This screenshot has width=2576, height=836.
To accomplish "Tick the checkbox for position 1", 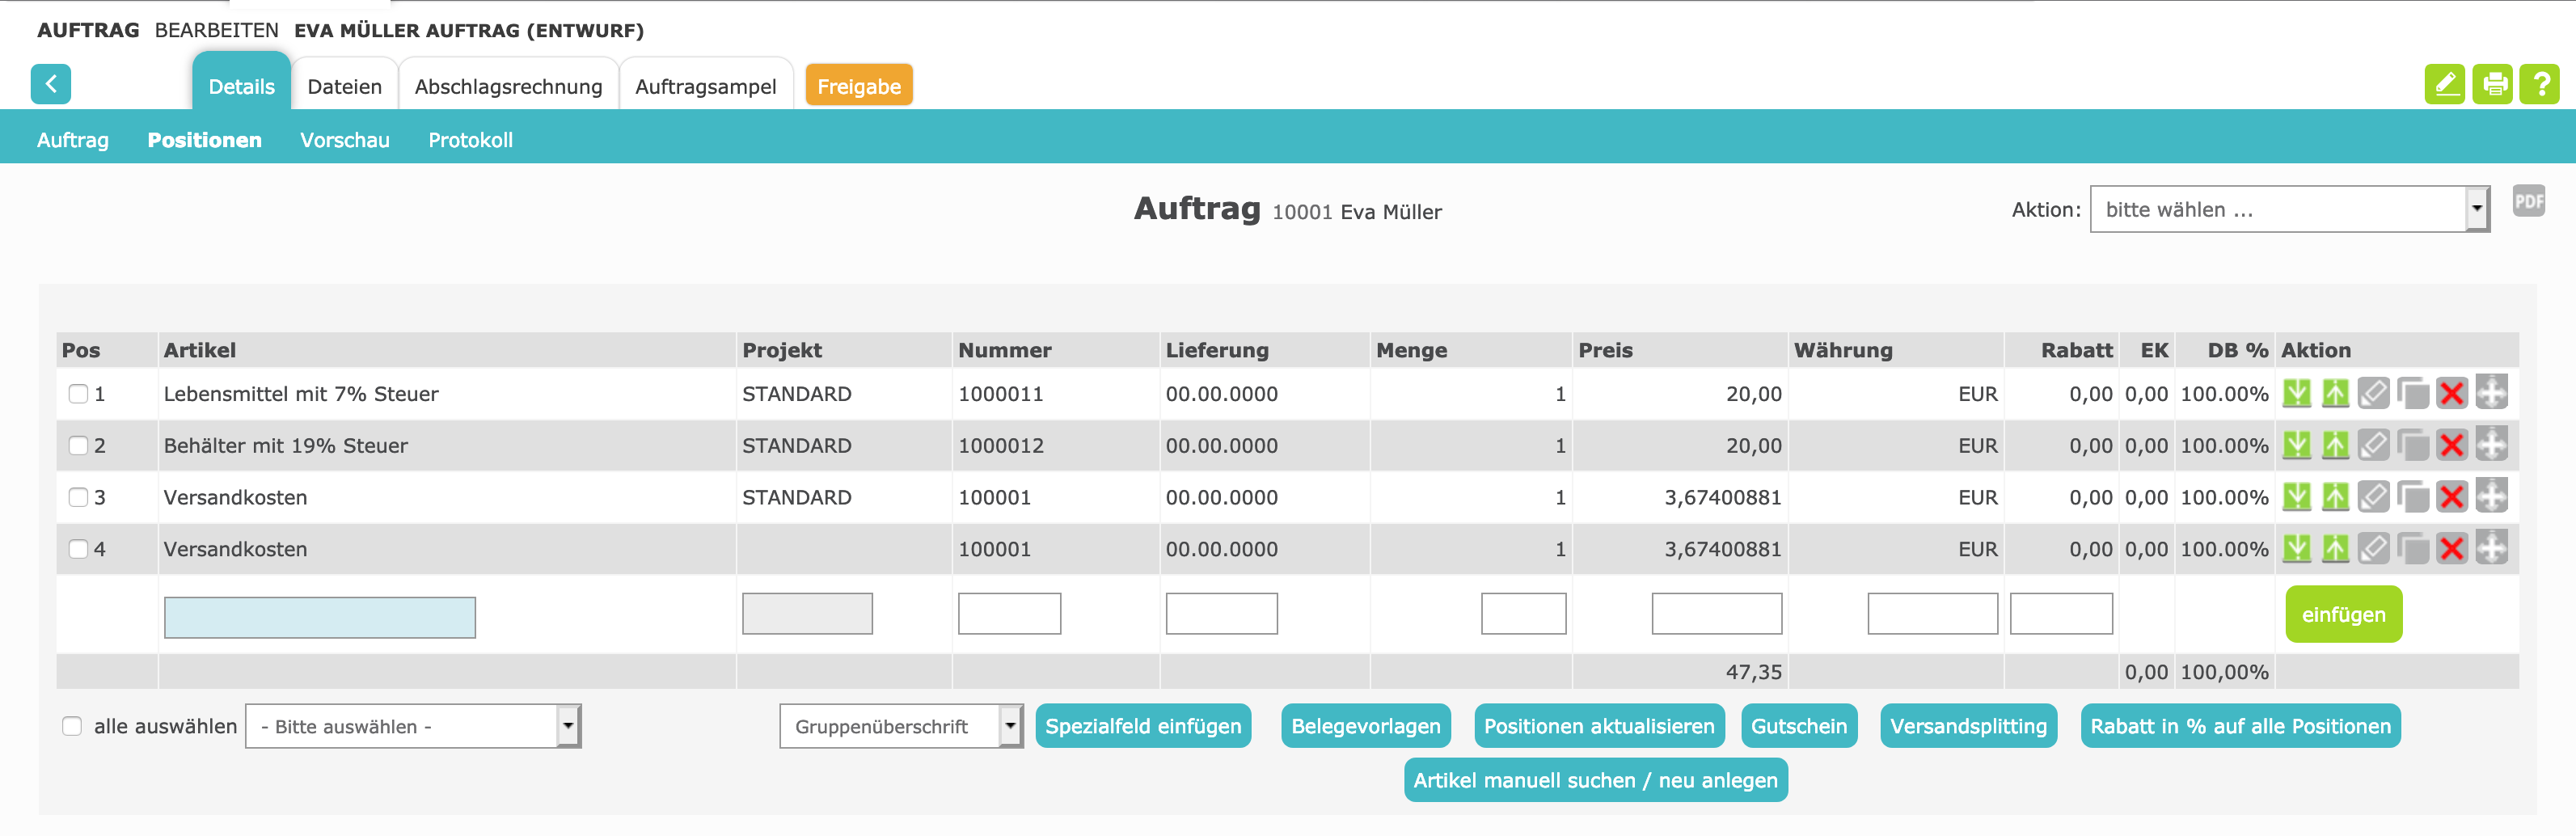I will pyautogui.click(x=78, y=394).
